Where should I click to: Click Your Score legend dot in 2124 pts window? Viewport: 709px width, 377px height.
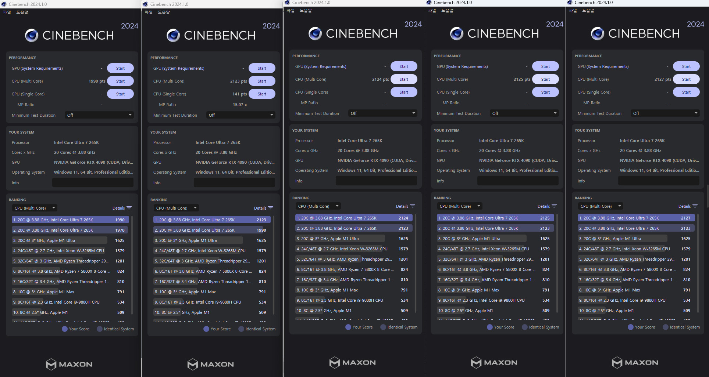pyautogui.click(x=348, y=327)
